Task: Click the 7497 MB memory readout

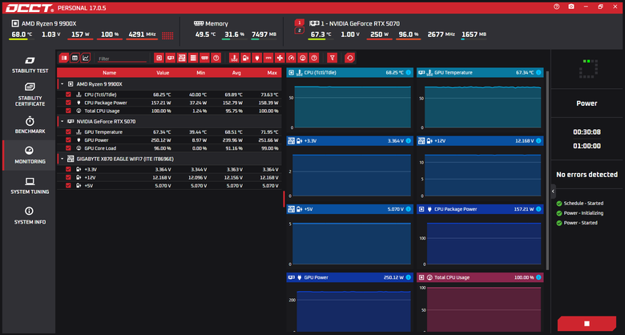Action: [x=264, y=34]
